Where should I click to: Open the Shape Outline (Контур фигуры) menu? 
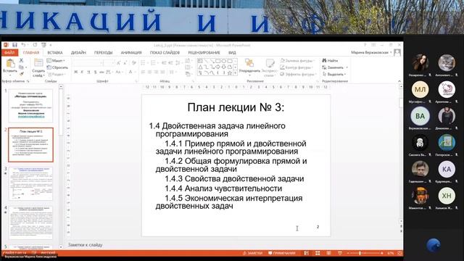tap(297, 67)
